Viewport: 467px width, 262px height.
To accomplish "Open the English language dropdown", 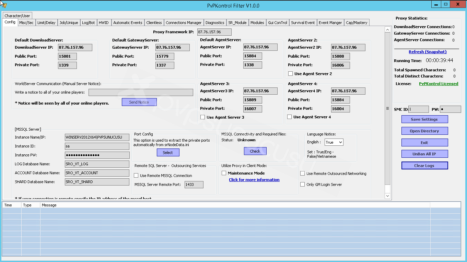I will [334, 142].
